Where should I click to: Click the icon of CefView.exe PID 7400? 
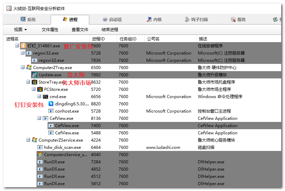[51, 126]
